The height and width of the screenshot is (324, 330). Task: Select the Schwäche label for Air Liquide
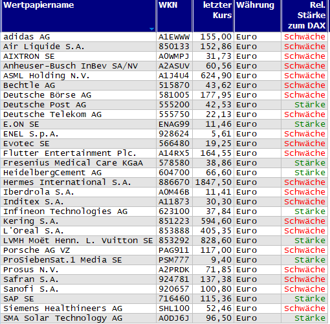(305, 47)
